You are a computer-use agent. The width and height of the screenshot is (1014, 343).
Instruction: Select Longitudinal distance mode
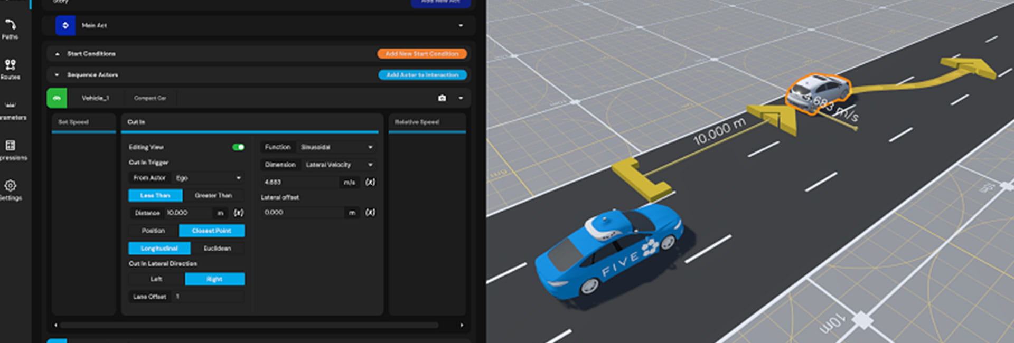click(159, 248)
